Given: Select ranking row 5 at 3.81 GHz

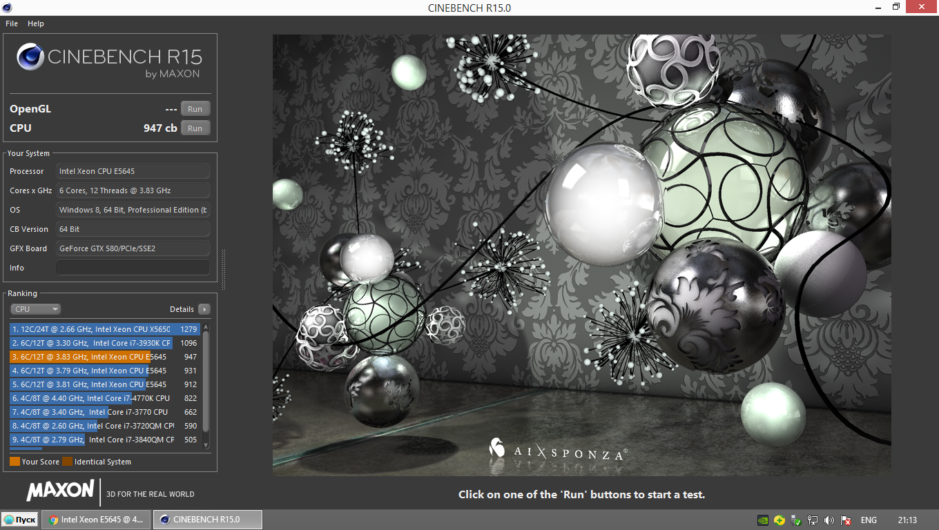Looking at the screenshot, I should click(x=105, y=384).
